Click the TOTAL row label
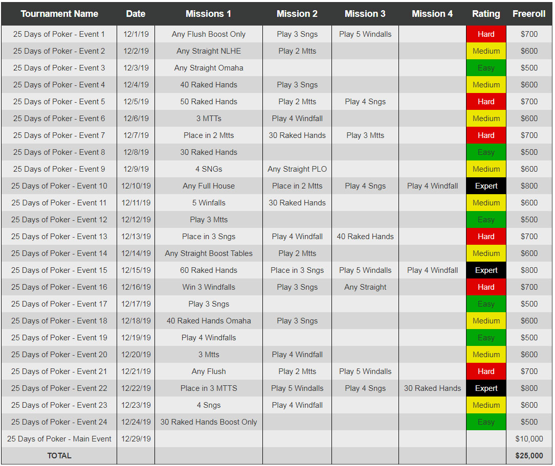This screenshot has height=466, width=555. 59,456
